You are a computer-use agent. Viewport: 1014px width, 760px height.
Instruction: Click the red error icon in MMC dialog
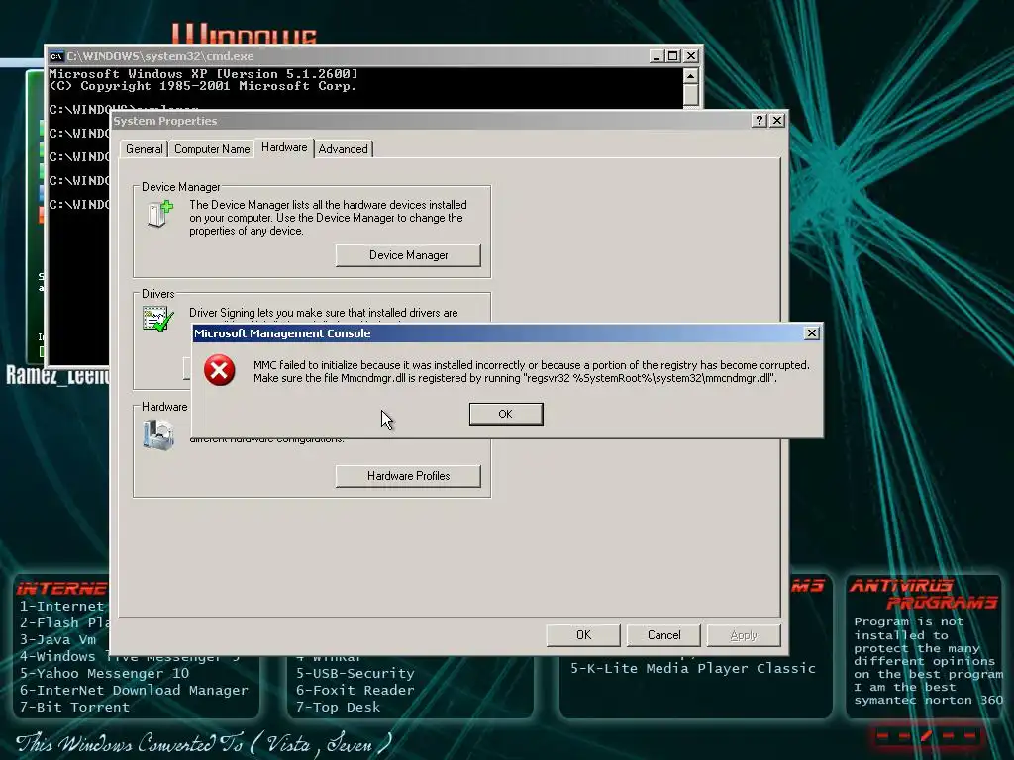pos(219,370)
